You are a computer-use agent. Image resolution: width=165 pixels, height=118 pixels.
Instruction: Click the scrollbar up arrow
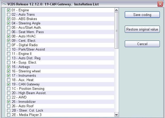116,10
